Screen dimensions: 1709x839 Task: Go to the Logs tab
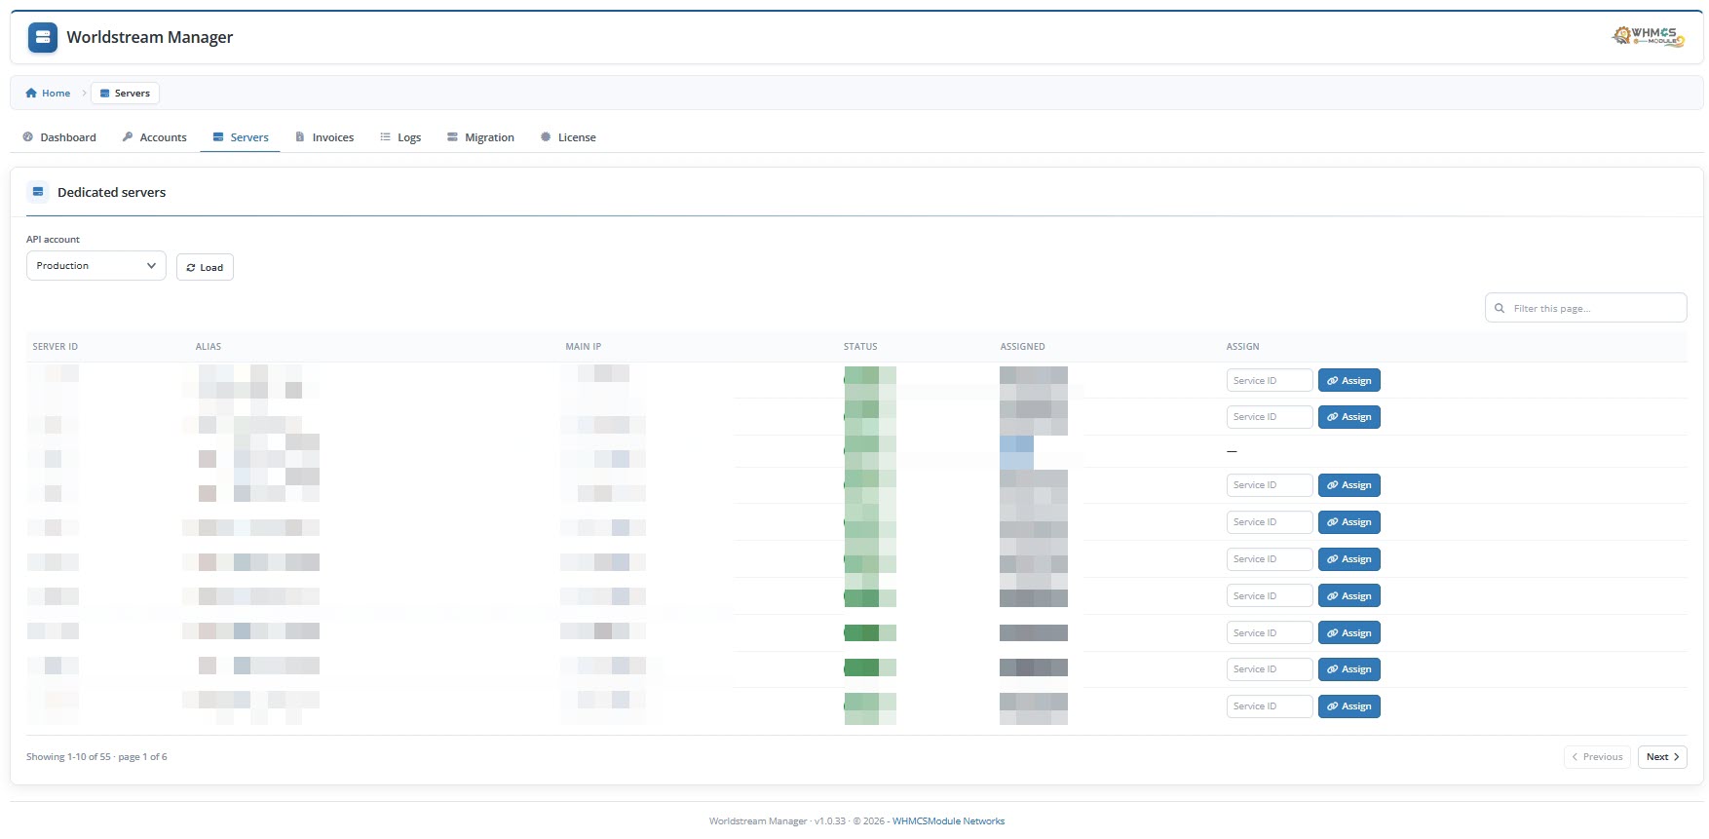(x=400, y=137)
